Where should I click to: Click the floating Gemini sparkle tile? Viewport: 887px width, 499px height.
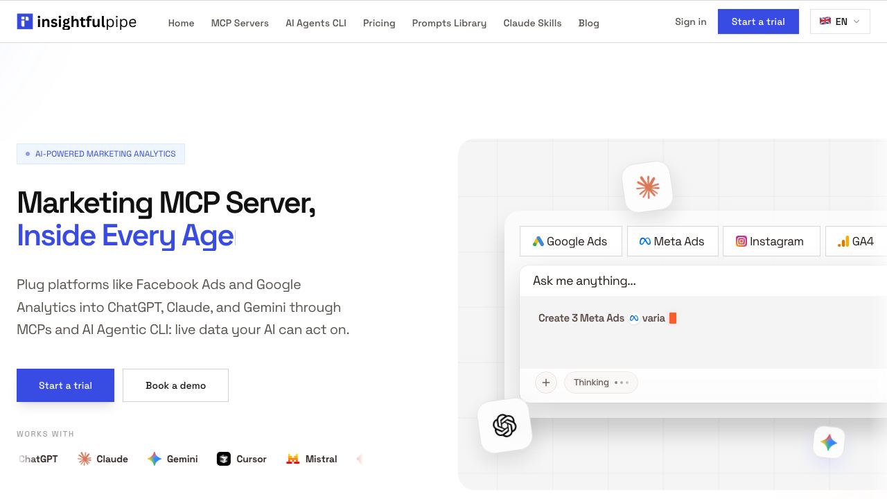[829, 442]
